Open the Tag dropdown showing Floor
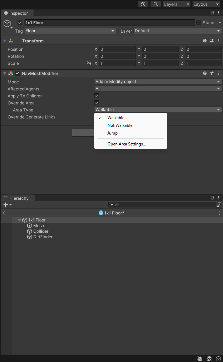The width and height of the screenshot is (223, 362). tap(70, 31)
